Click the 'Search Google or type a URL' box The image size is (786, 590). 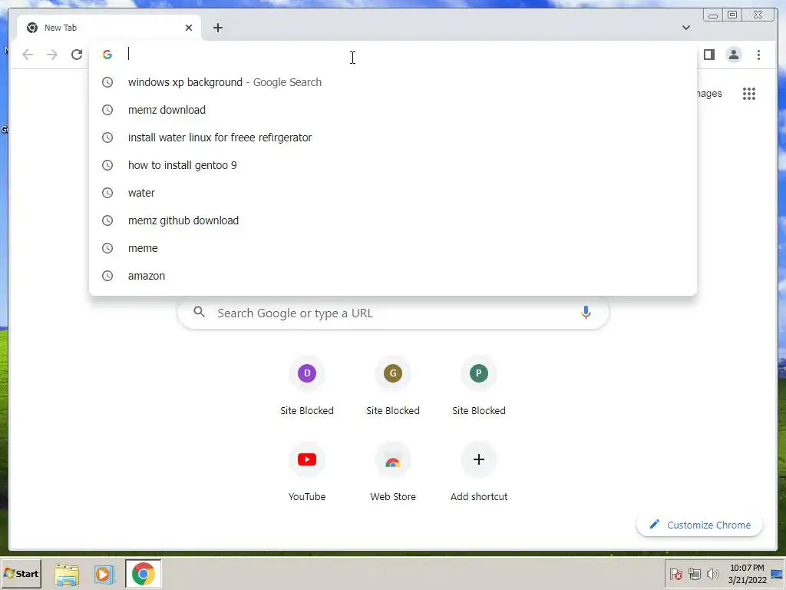tap(393, 313)
